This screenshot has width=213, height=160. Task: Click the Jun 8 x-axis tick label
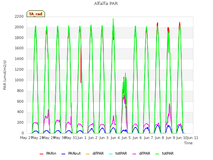point(159,138)
